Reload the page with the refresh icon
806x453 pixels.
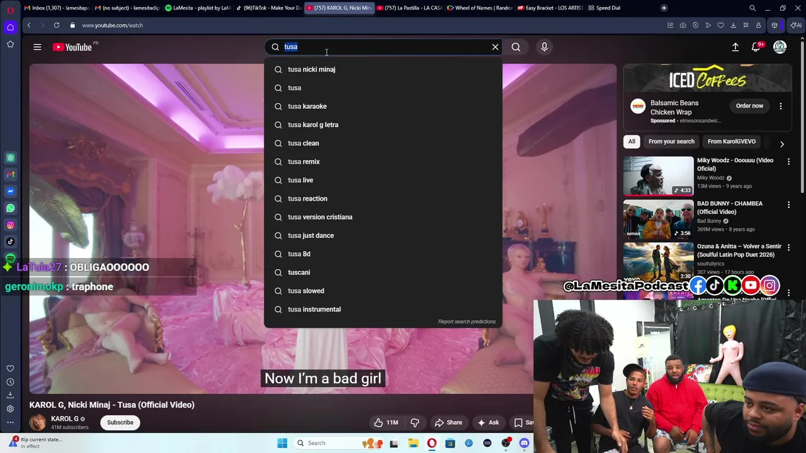click(57, 25)
